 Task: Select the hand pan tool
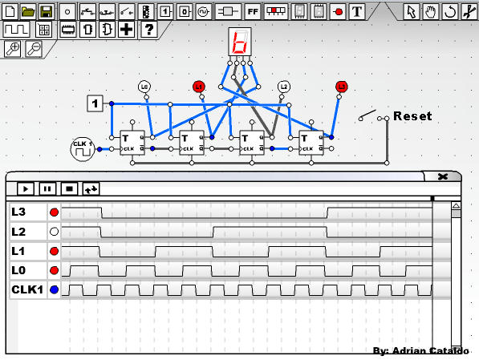pyautogui.click(x=430, y=12)
